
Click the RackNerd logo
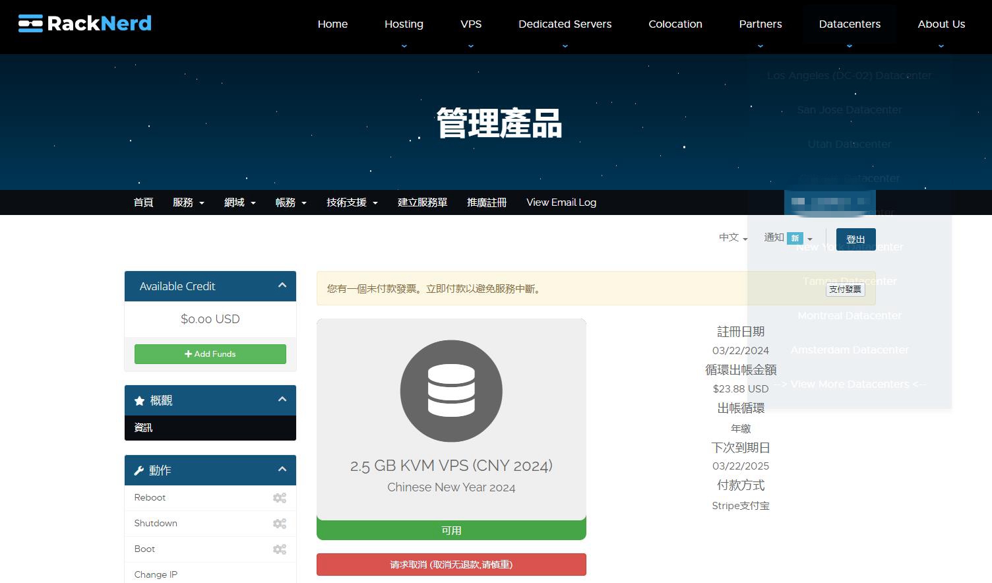pyautogui.click(x=85, y=24)
